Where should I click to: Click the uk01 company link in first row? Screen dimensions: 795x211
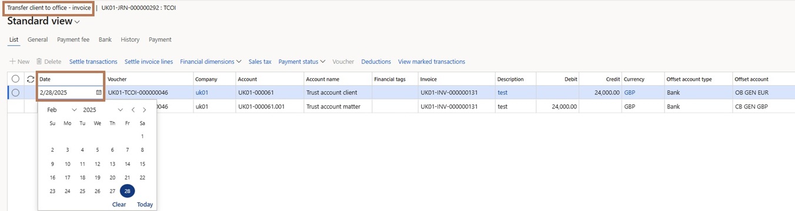(x=202, y=93)
